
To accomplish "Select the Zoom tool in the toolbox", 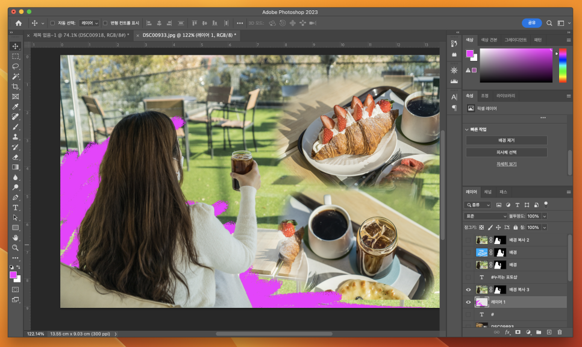I will (x=15, y=248).
